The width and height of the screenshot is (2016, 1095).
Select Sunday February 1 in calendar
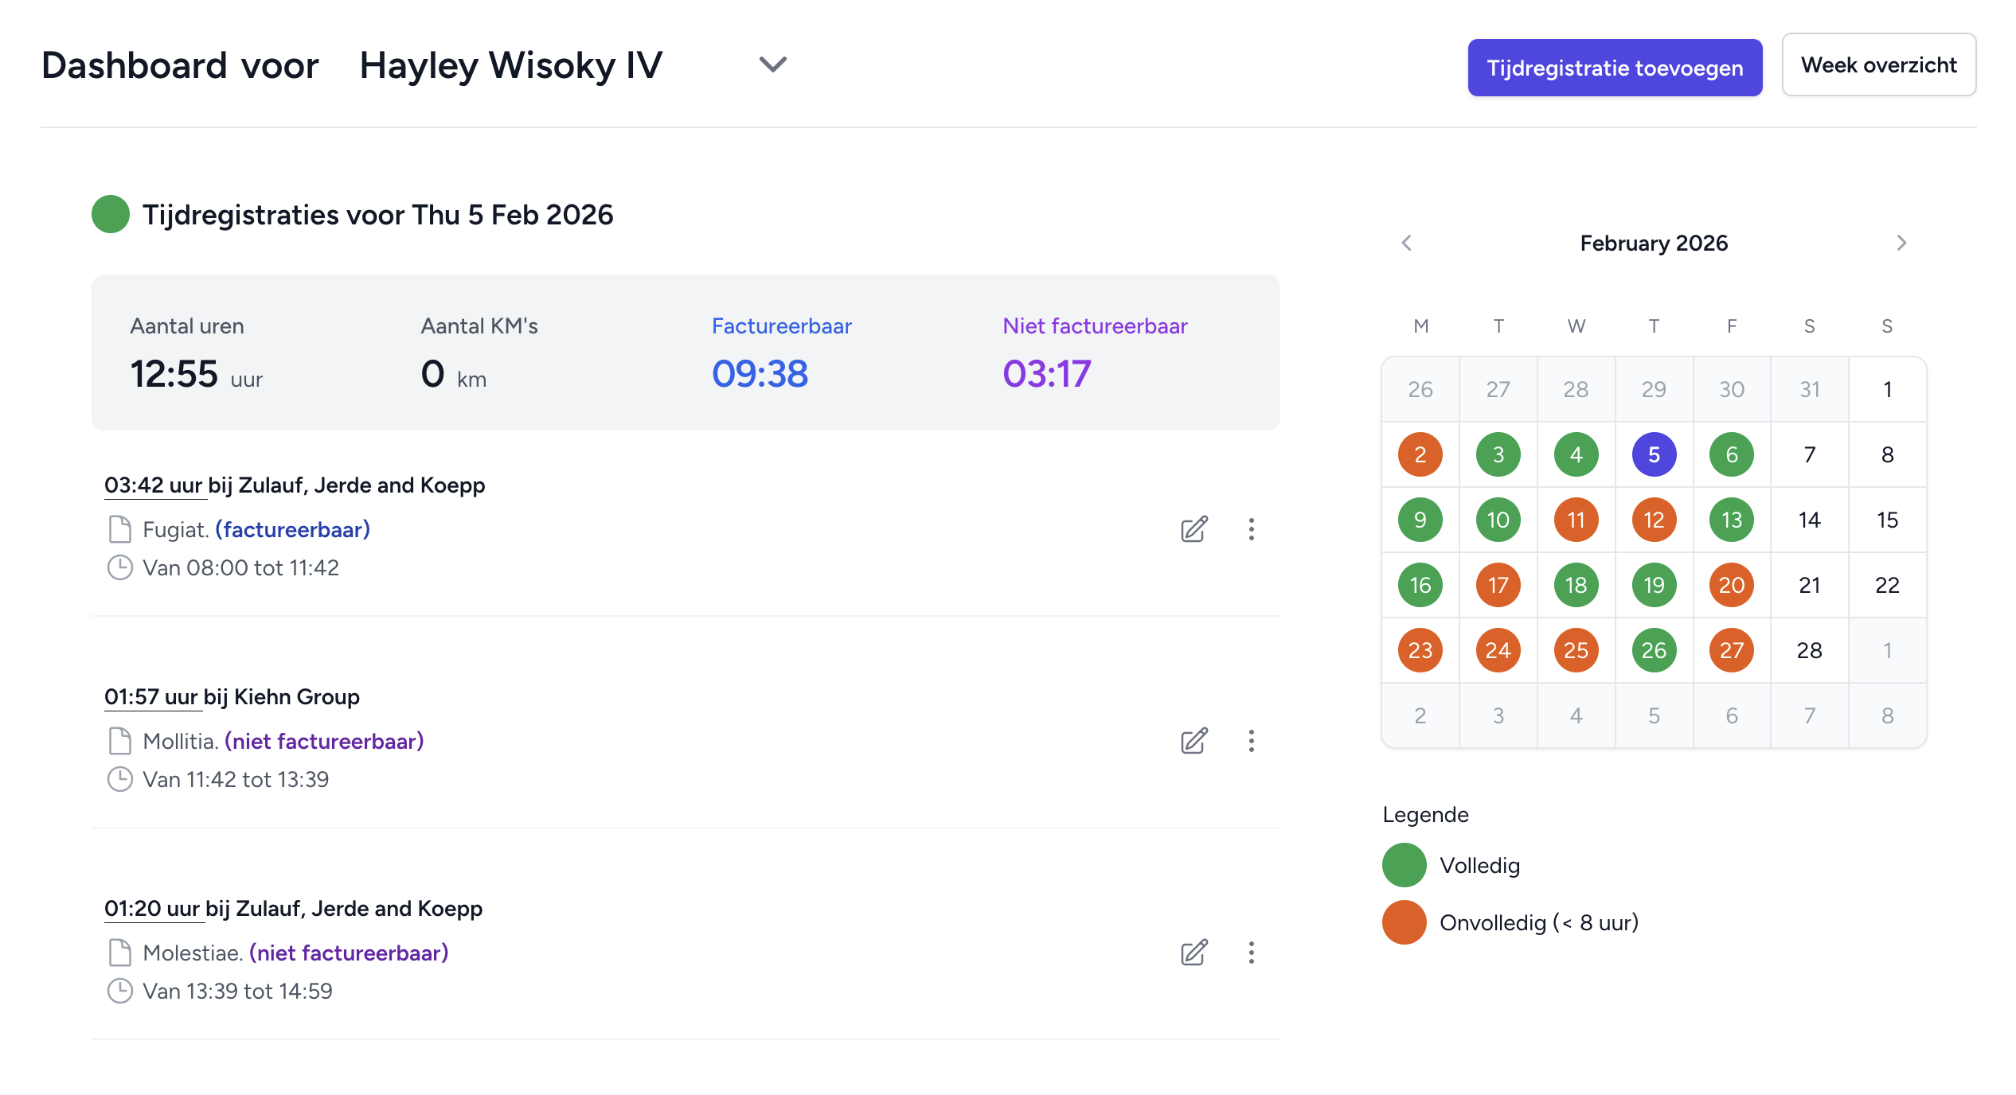tap(1888, 389)
